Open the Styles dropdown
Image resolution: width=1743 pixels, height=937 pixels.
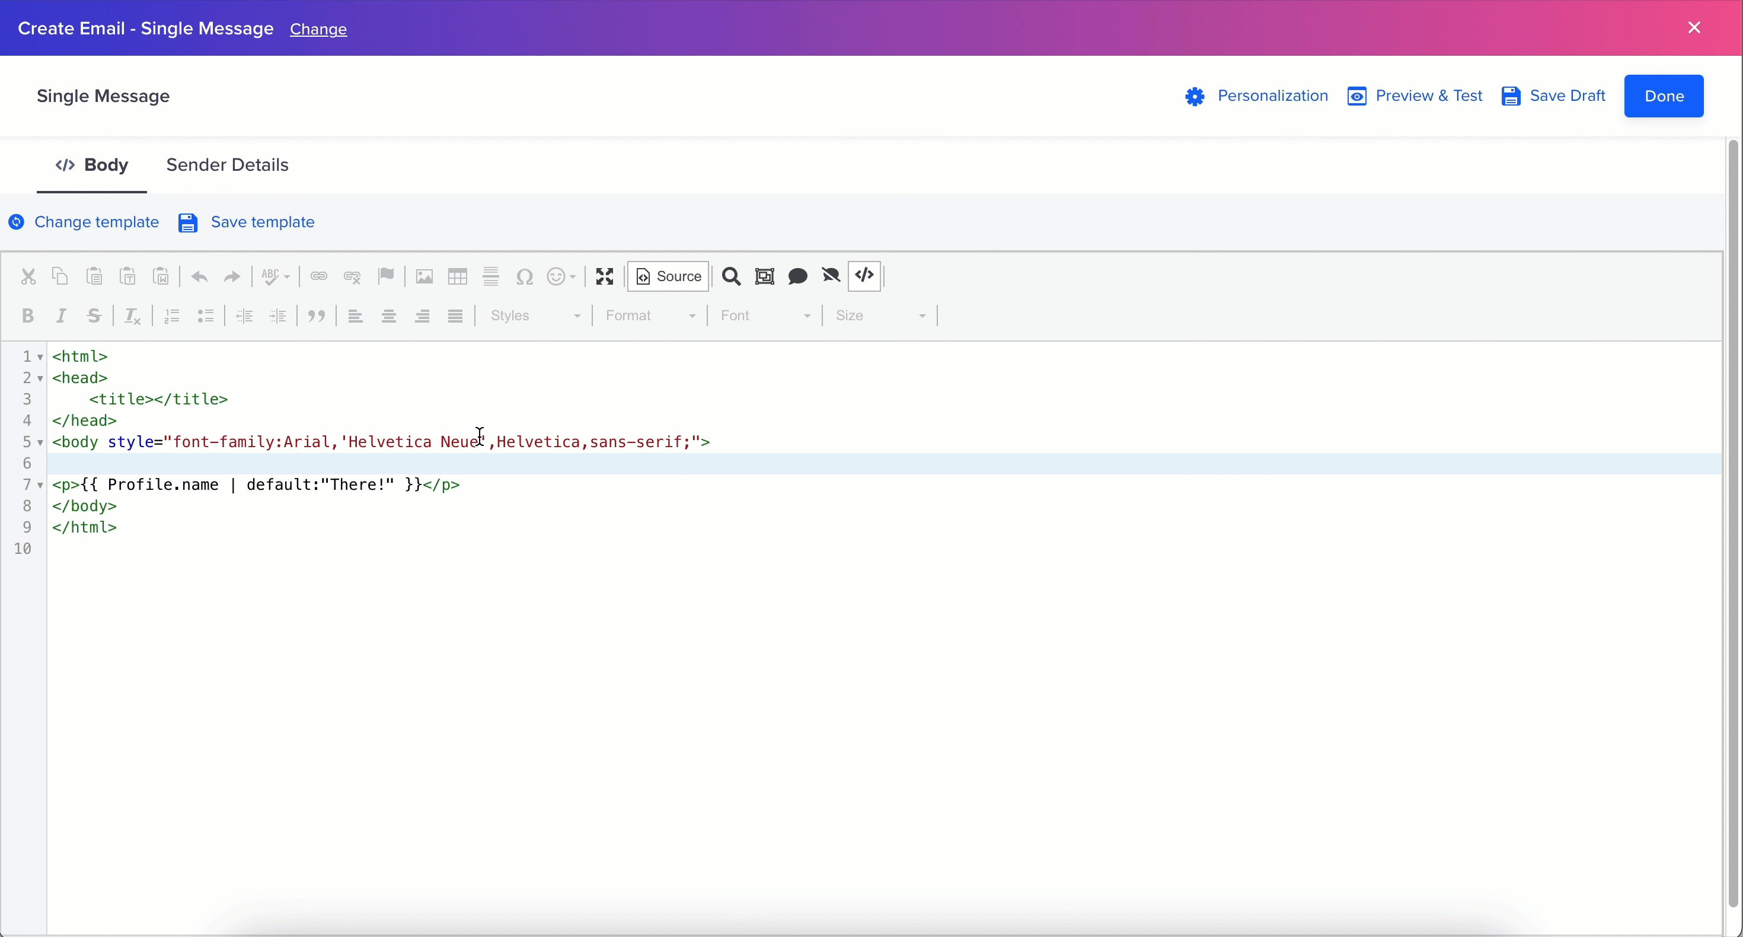point(535,315)
